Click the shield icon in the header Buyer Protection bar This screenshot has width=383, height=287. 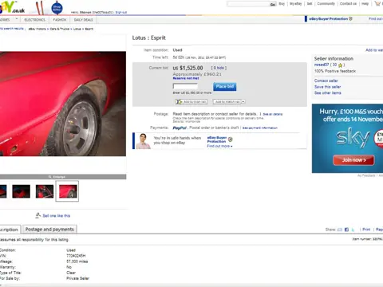pos(350,18)
